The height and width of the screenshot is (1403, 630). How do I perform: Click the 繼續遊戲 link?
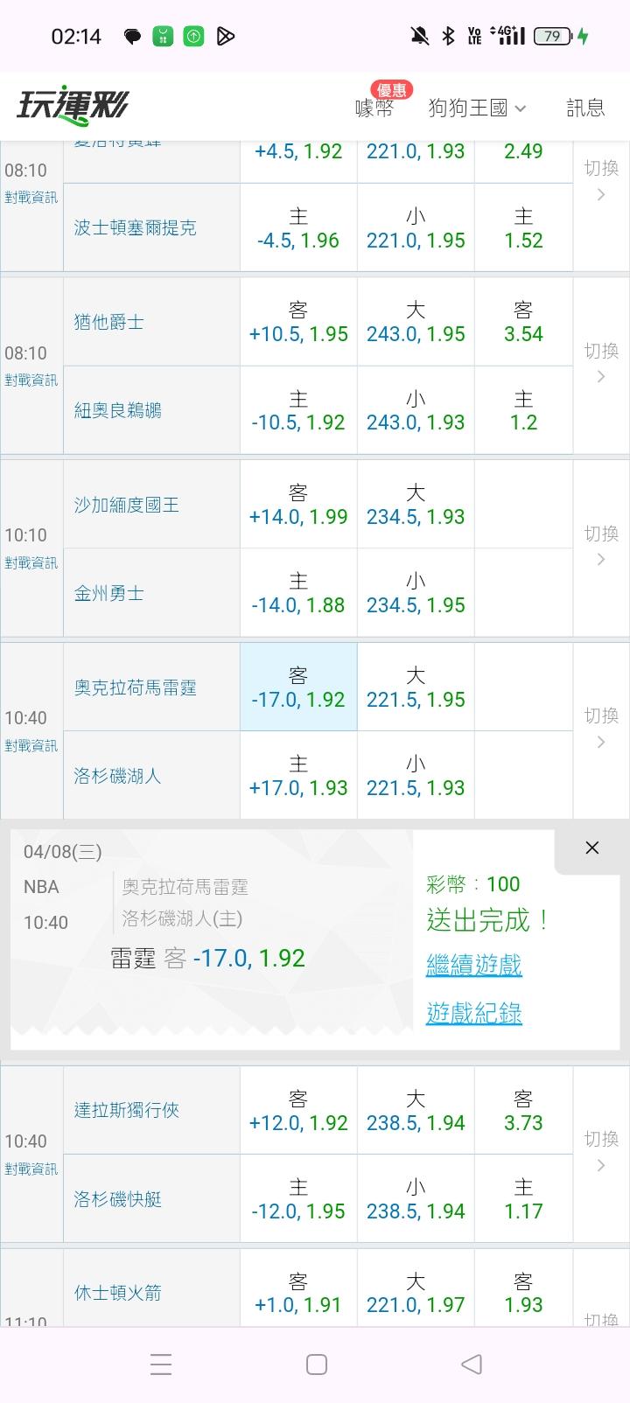473,965
